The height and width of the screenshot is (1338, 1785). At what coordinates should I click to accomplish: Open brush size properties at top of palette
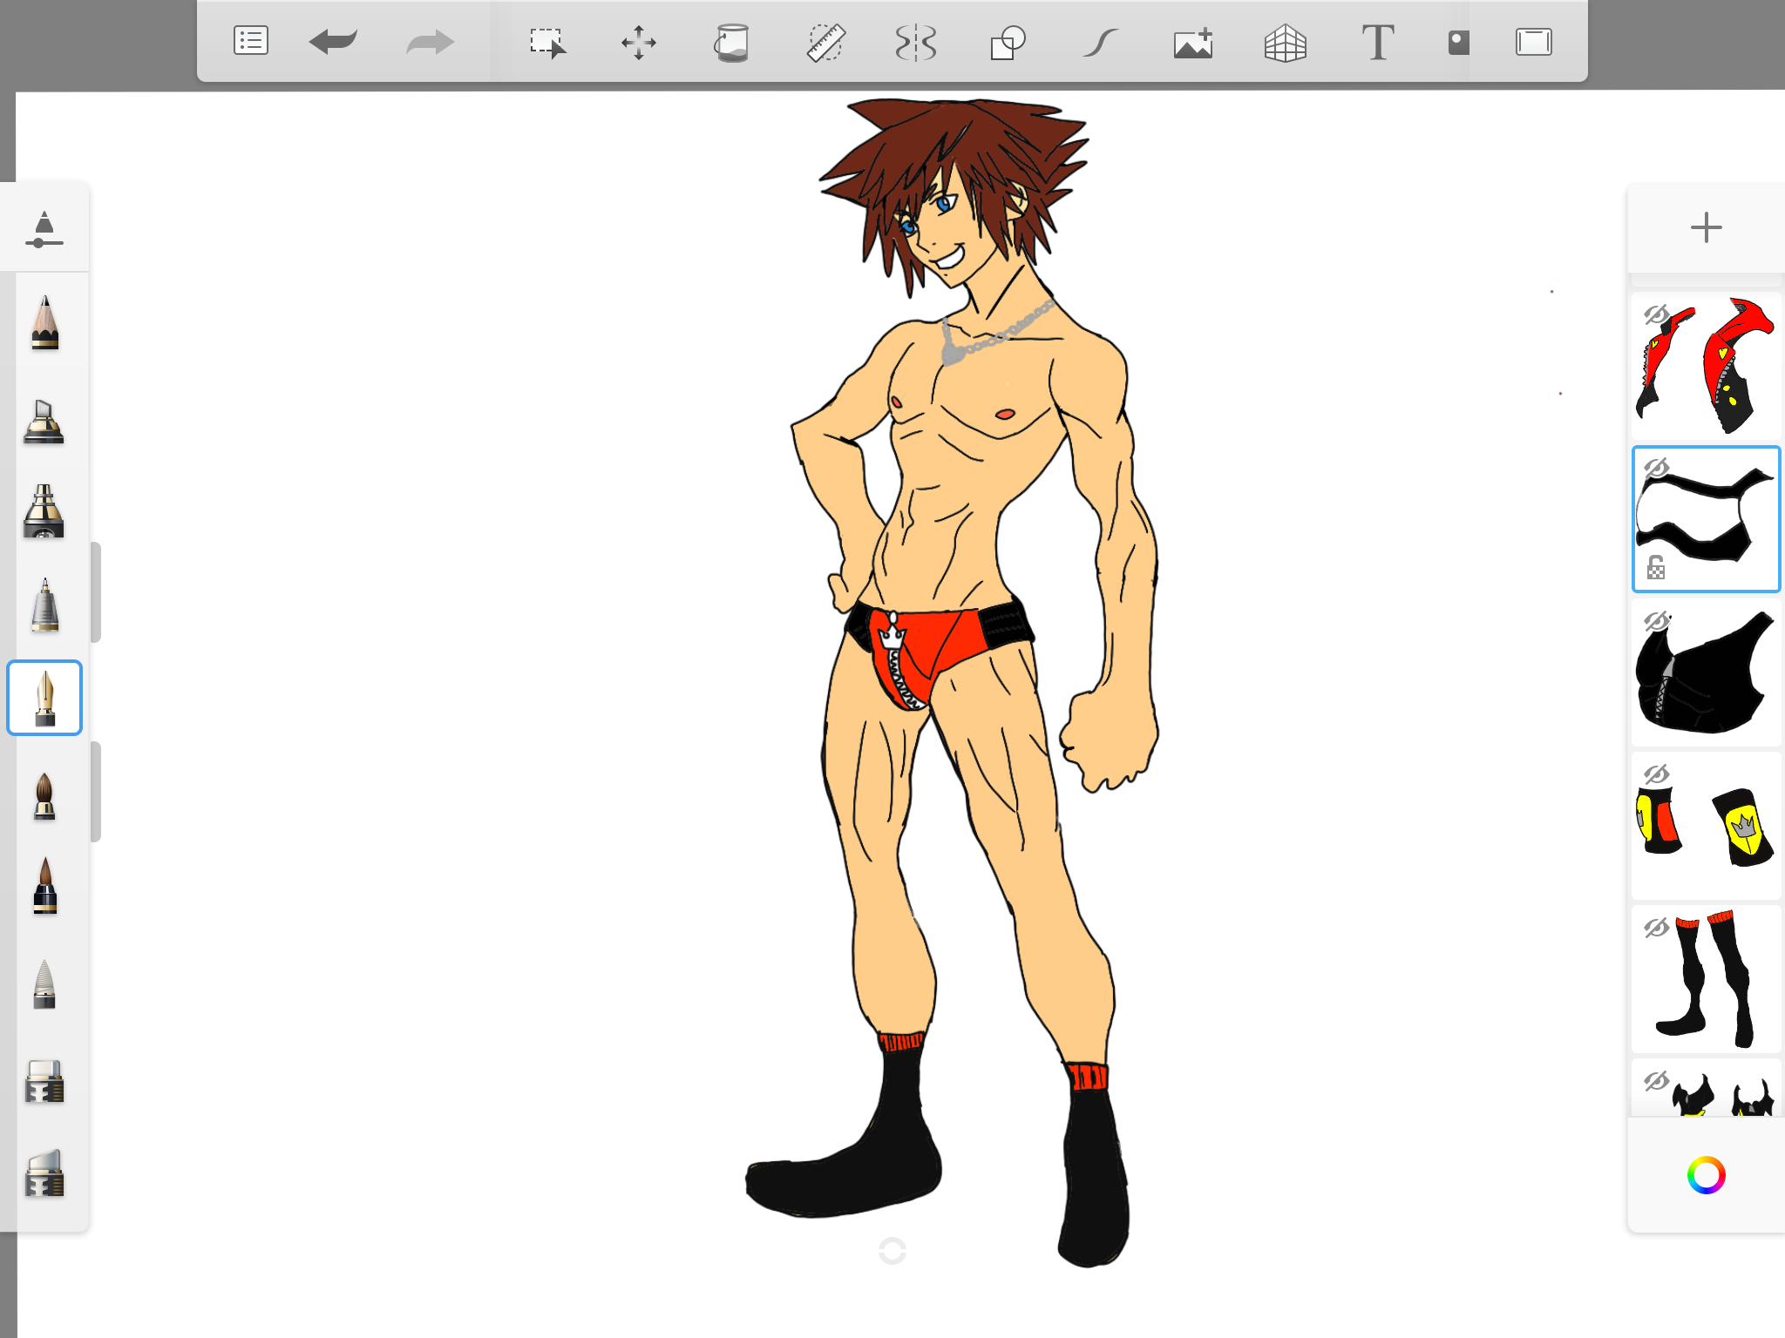44,229
